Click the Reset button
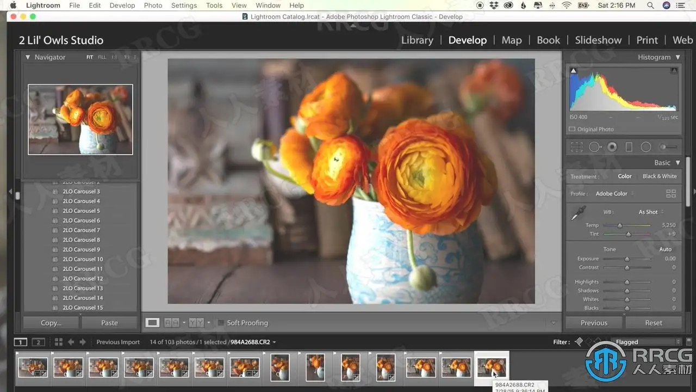The width and height of the screenshot is (696, 392). point(654,323)
